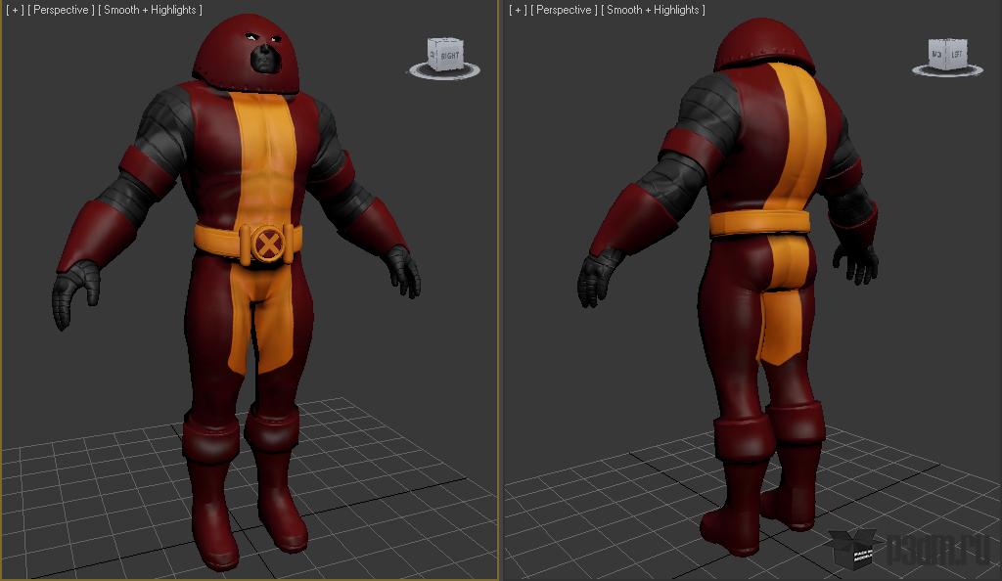Open Smooth + Highlights shading menu, left viewport
1002x581 pixels.
150,10
